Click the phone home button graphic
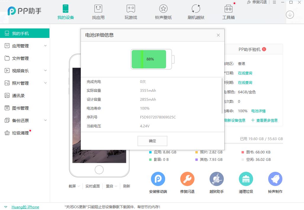This screenshot has width=304, height=210. pos(99,170)
